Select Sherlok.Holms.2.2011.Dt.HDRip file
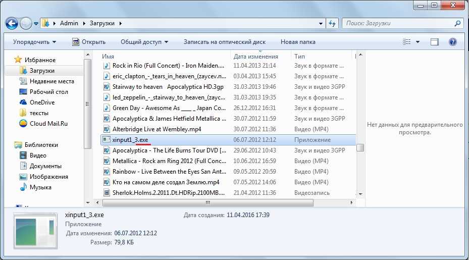This screenshot has width=469, height=260. tap(169, 193)
